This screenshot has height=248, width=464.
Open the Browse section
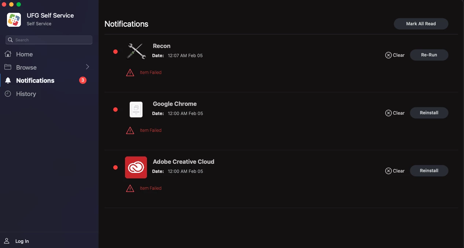(x=49, y=67)
